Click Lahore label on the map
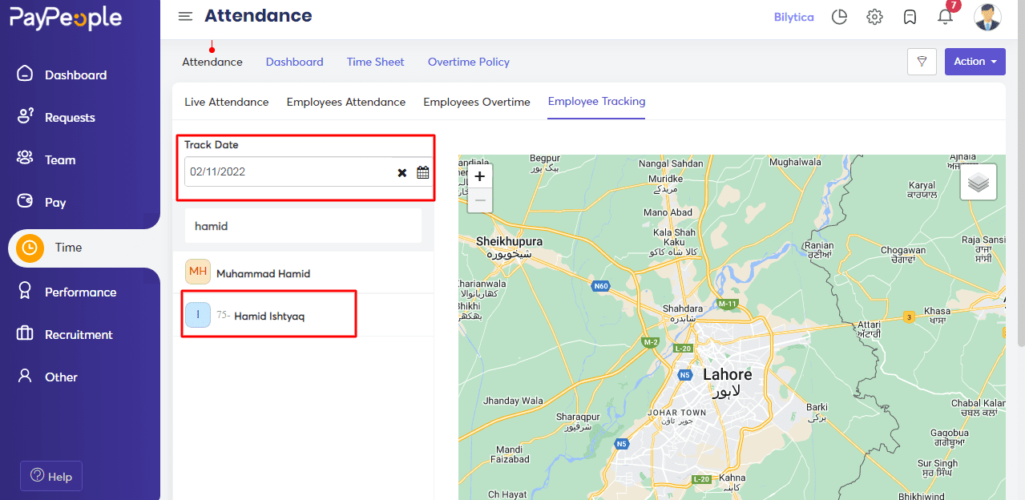Image resolution: width=1025 pixels, height=500 pixels. (x=728, y=374)
